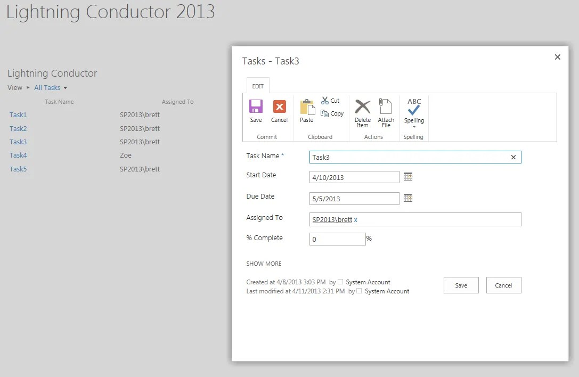Viewport: 579px width, 377px height.
Task: Click the Cancel button at dialog bottom
Action: tap(503, 285)
